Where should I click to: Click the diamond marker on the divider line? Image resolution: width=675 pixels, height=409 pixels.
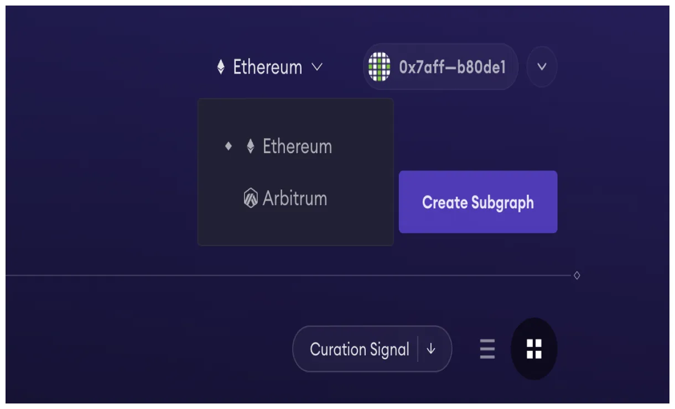(576, 275)
